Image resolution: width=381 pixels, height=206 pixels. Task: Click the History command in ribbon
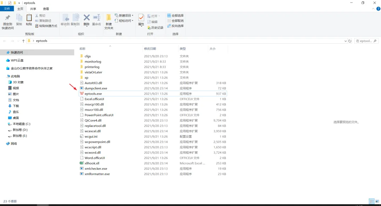coord(155,28)
